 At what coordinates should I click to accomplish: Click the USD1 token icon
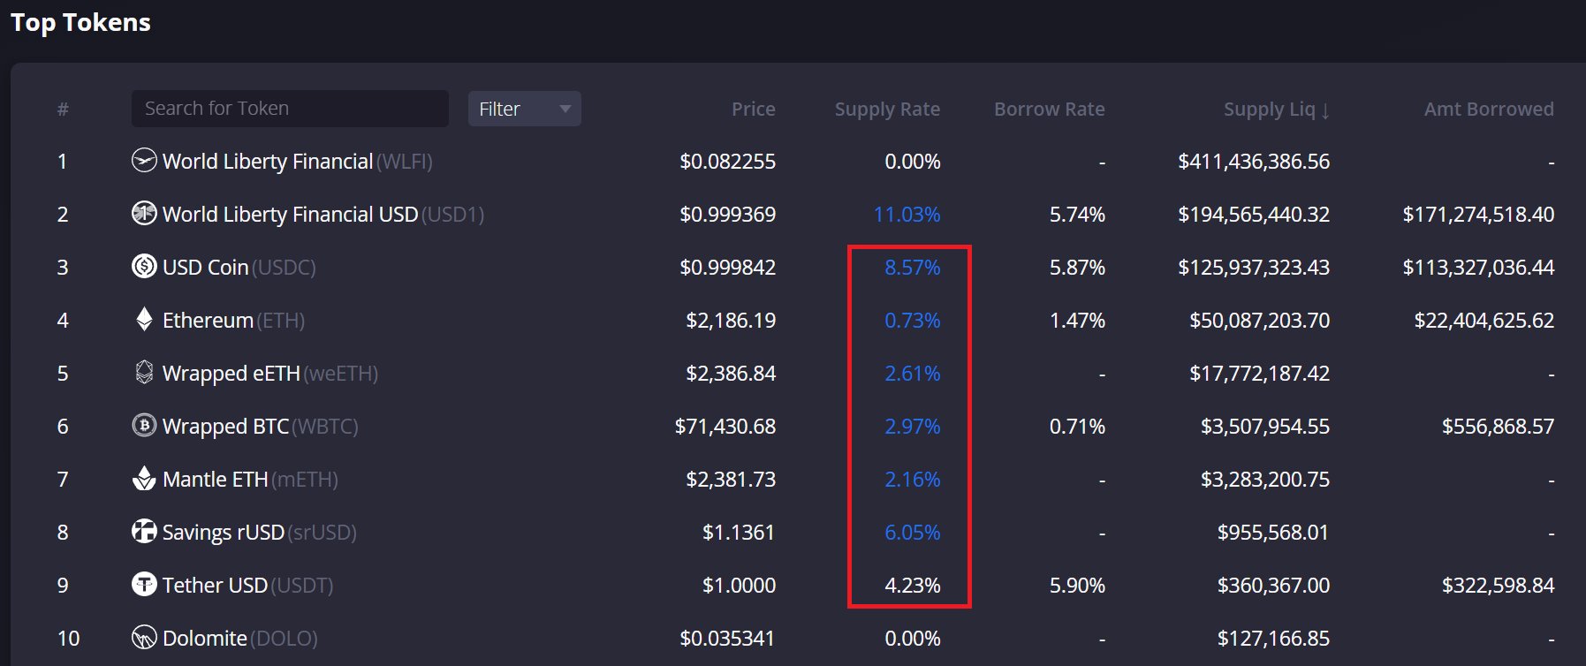click(144, 214)
